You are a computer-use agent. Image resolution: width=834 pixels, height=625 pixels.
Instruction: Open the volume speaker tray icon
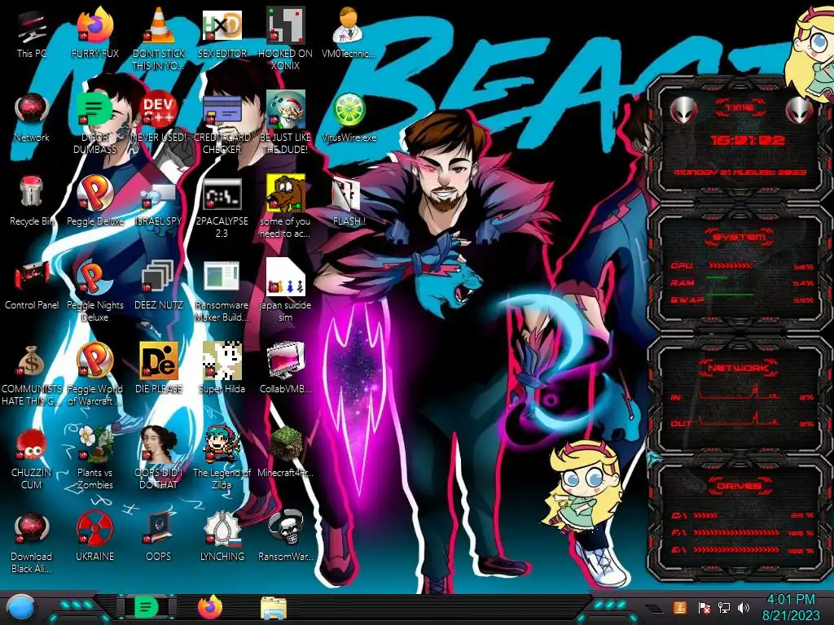point(744,608)
